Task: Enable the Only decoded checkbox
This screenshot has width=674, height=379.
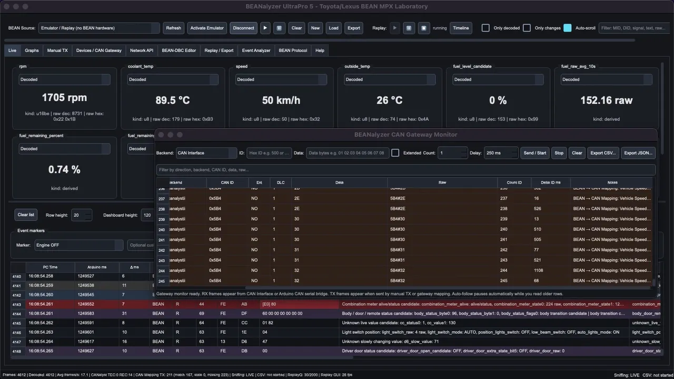Action: [485, 28]
